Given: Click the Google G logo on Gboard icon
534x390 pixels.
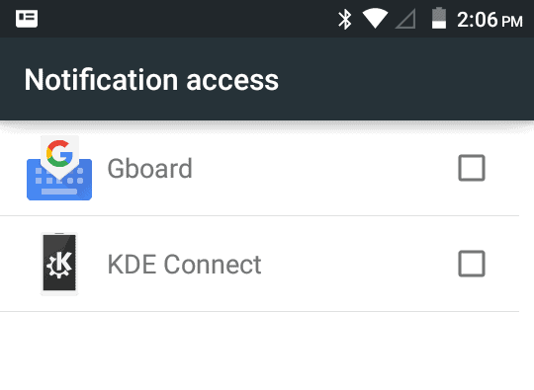Looking at the screenshot, I should pyautogui.click(x=59, y=153).
